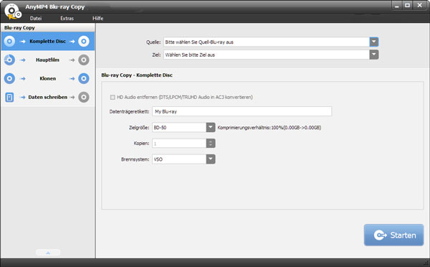Click the Kopien spinner arrows

pos(211,144)
